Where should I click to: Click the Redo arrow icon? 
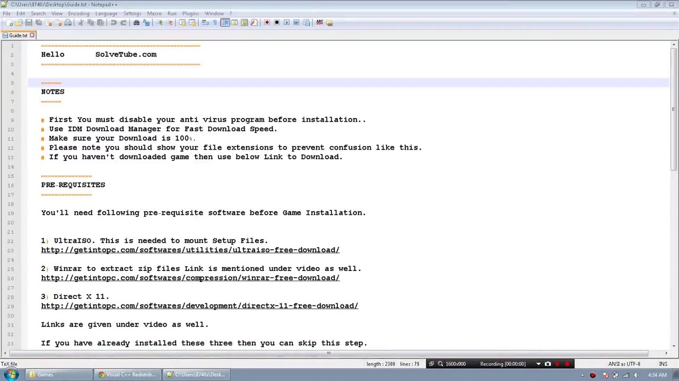123,23
